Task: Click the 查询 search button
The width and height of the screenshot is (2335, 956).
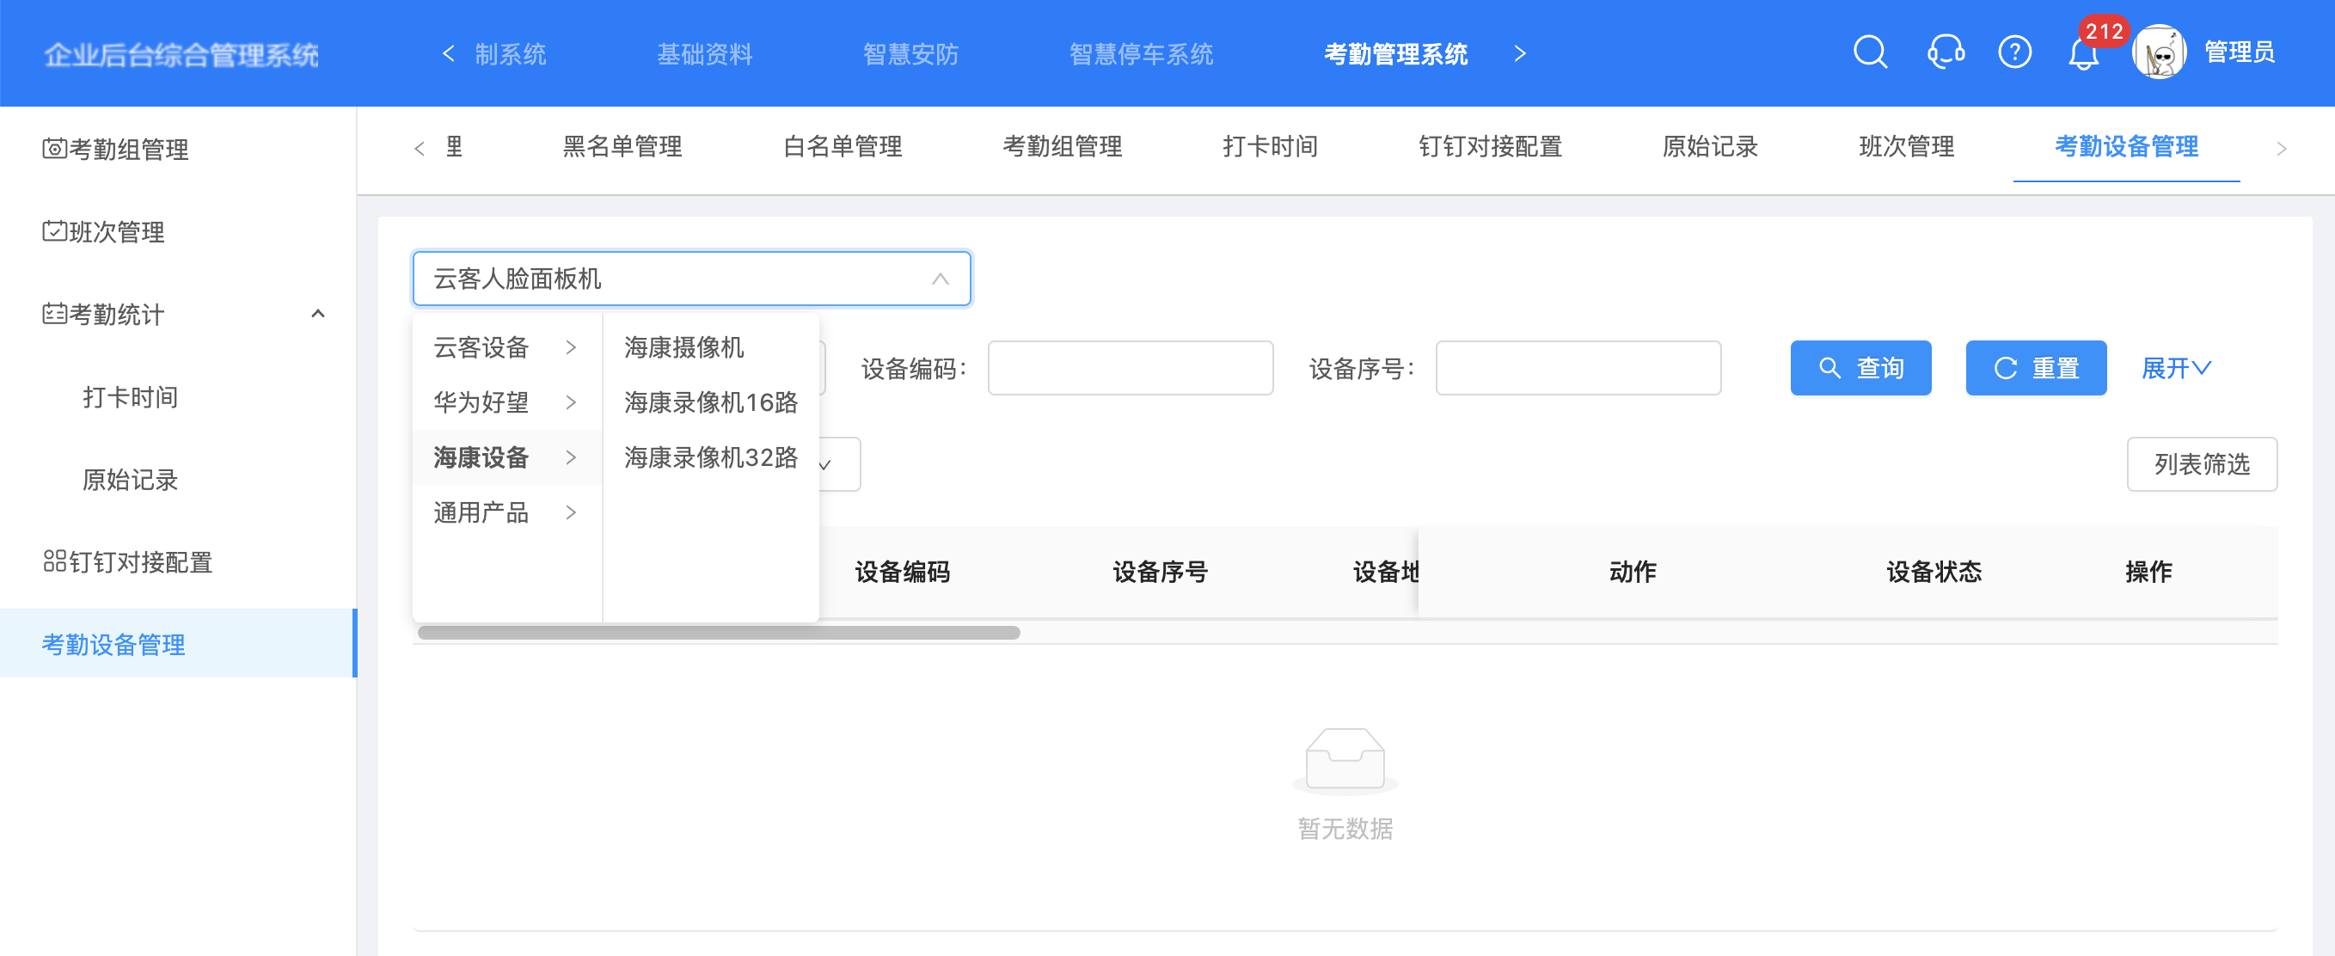Action: (x=1860, y=368)
